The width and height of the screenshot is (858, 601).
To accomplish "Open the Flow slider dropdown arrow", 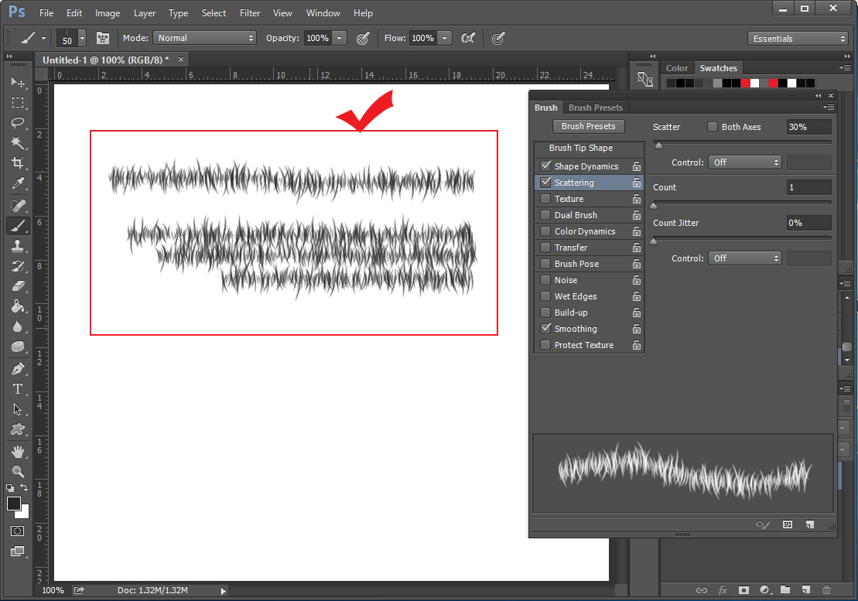I will click(444, 38).
